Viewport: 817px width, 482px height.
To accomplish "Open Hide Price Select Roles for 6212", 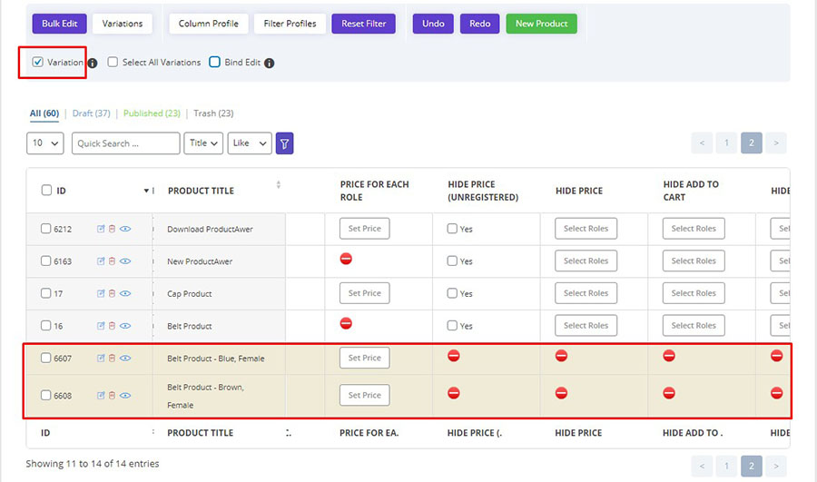I will pos(586,229).
